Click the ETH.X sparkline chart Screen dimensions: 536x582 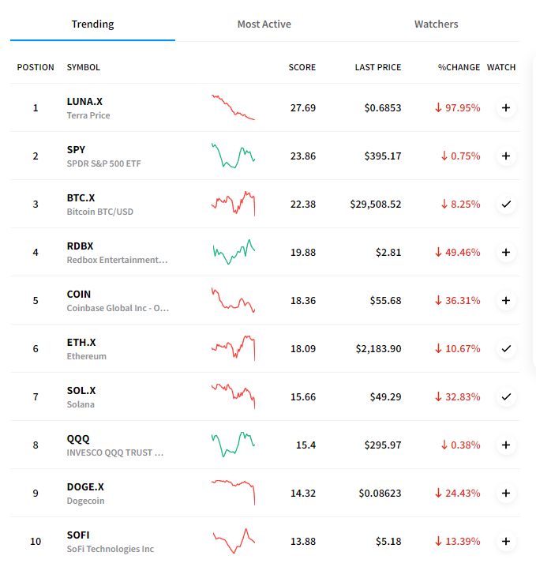coord(234,348)
